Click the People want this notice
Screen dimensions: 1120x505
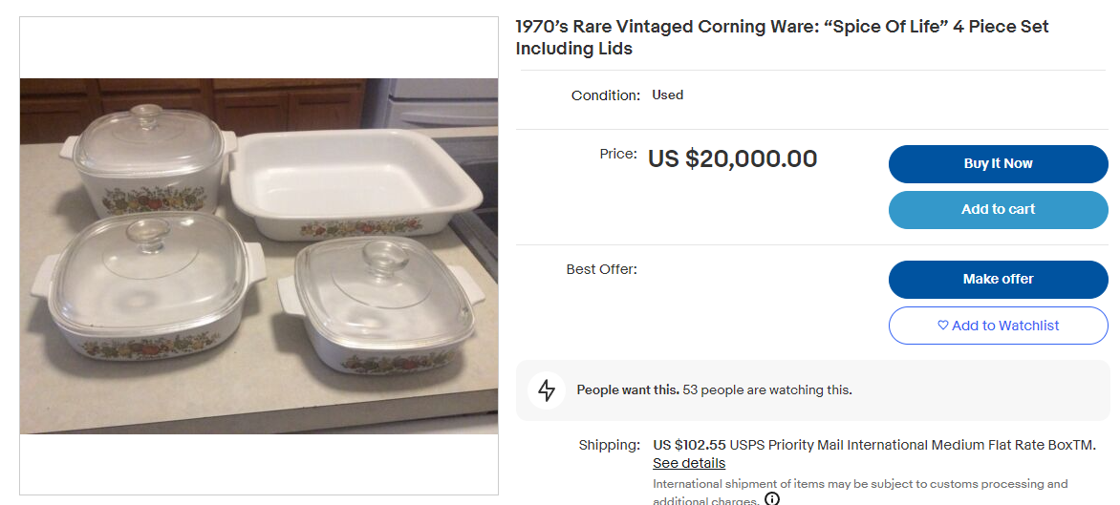point(628,389)
